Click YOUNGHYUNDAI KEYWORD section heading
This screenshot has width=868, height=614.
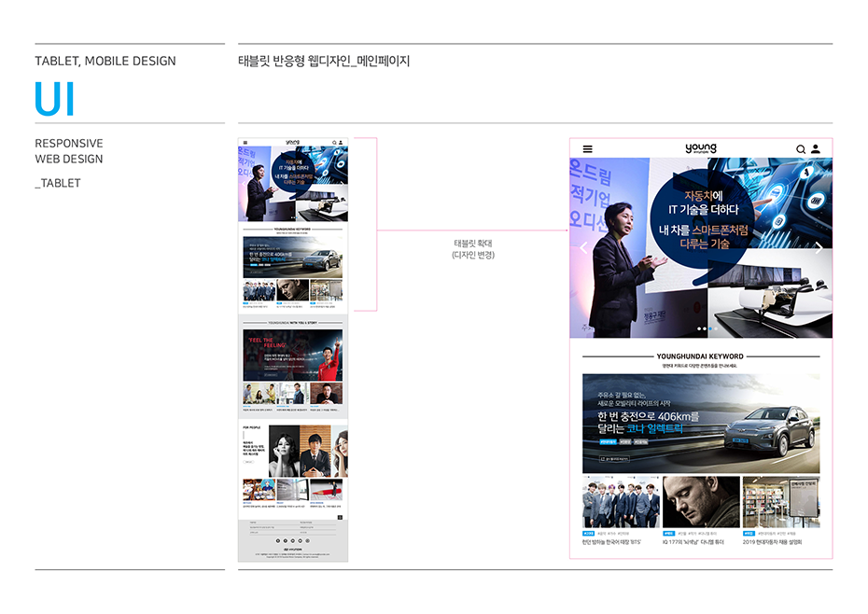click(700, 356)
